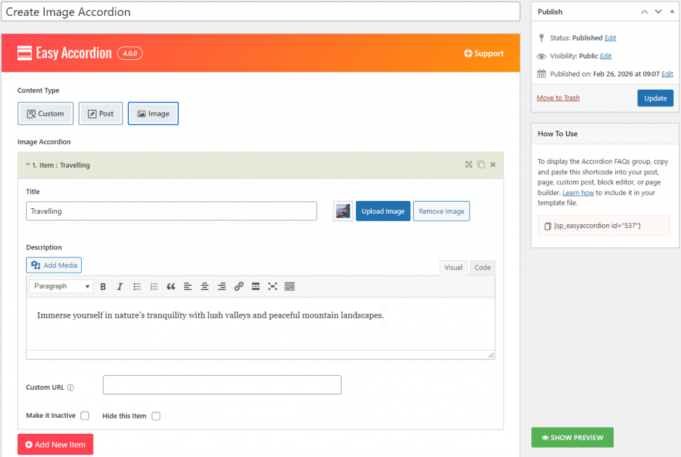Open the toolbar toggle keyboard icon
The image size is (681, 457).
click(x=289, y=287)
